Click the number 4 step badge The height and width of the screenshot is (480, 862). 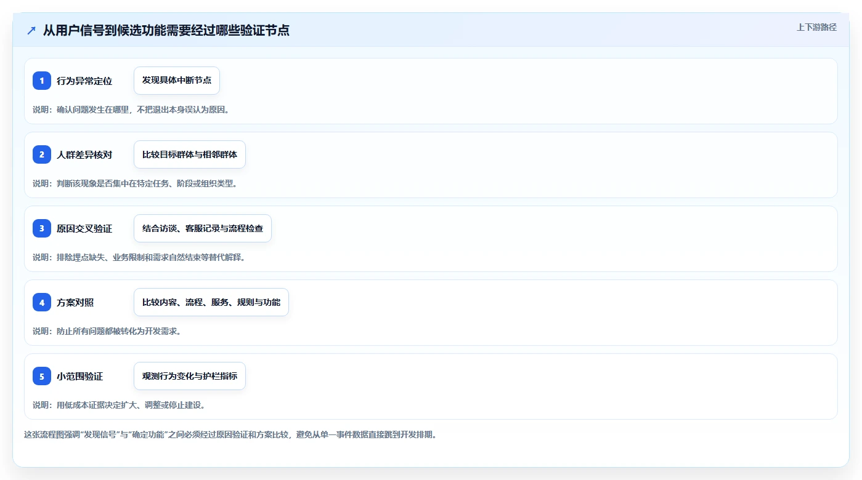click(x=42, y=302)
